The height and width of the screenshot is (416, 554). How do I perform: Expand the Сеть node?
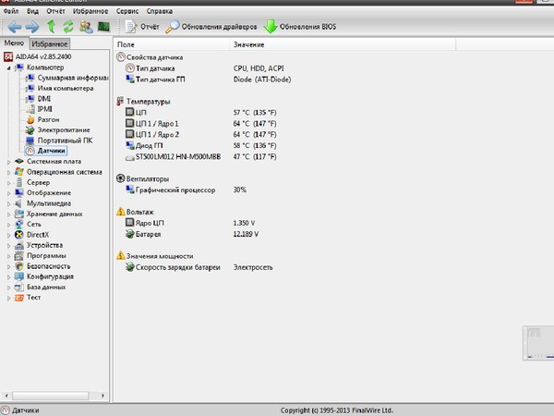[9, 225]
